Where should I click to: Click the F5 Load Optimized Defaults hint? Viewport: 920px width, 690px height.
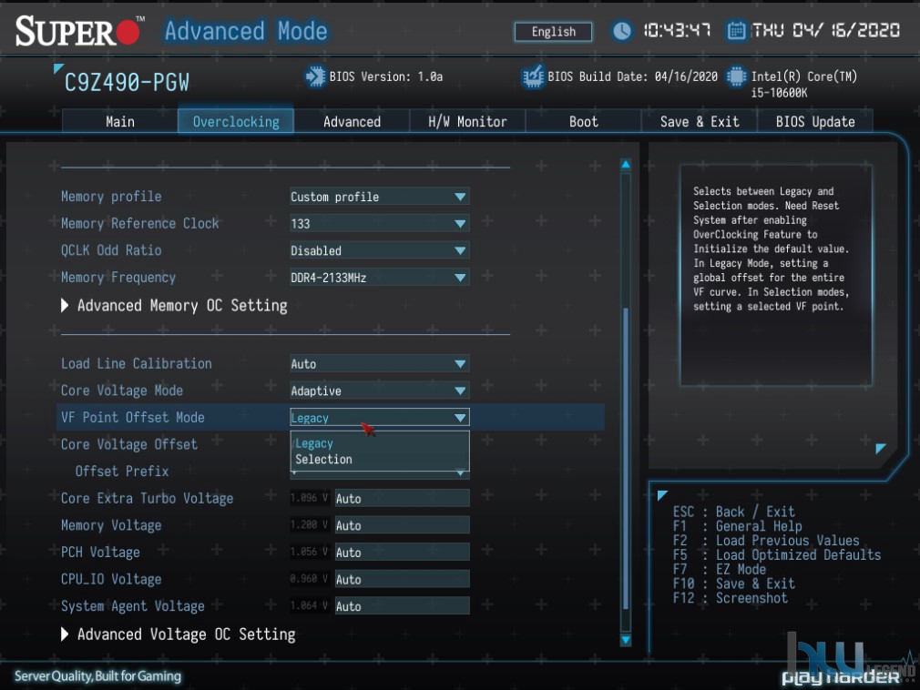coord(777,554)
